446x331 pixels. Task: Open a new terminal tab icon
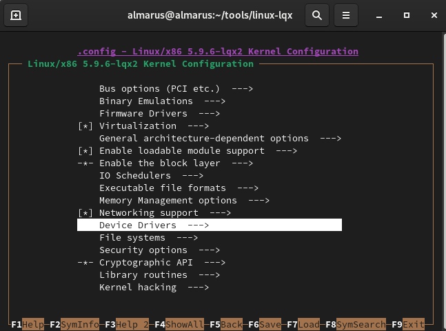pyautogui.click(x=16, y=15)
